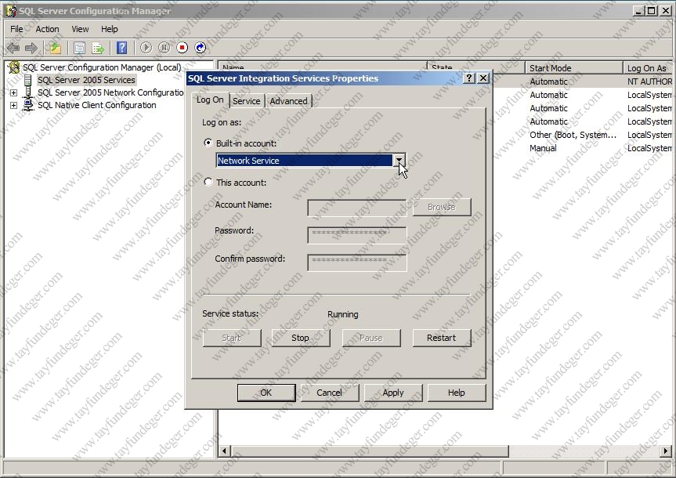Click the SQL Server 2005 Services tree icon
This screenshot has width=676, height=478.
(x=28, y=80)
